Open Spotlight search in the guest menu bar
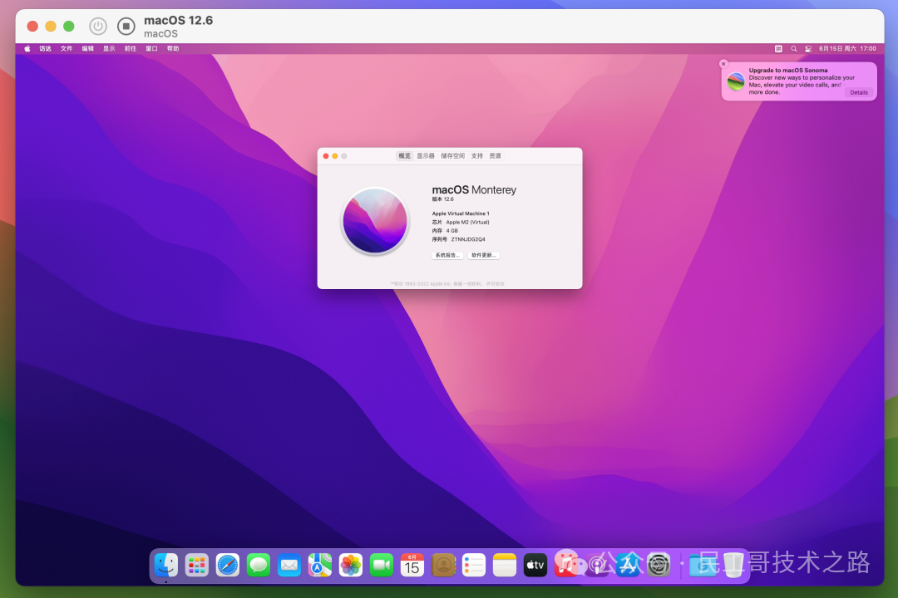 tap(794, 49)
